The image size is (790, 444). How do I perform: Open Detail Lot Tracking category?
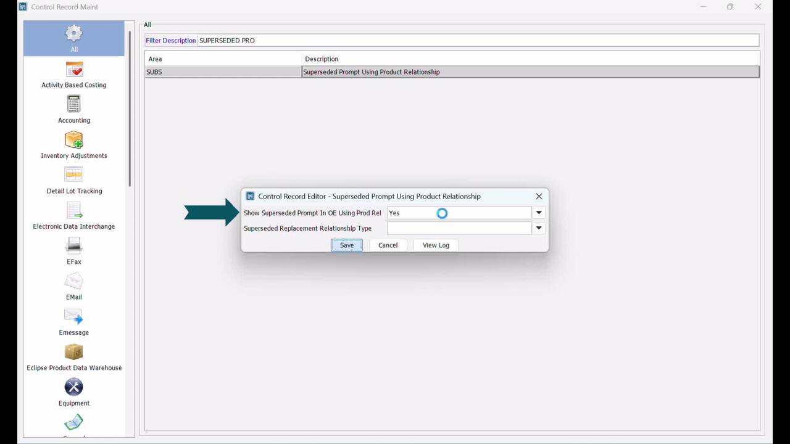[74, 176]
